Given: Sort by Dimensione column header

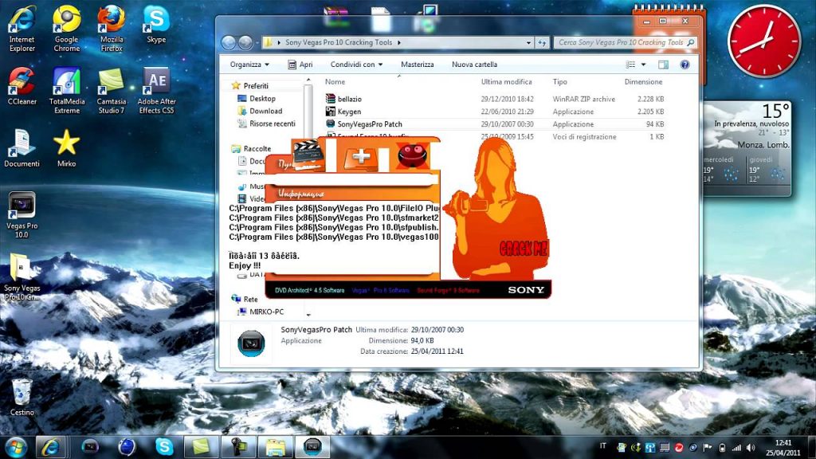Looking at the screenshot, I should (x=644, y=82).
